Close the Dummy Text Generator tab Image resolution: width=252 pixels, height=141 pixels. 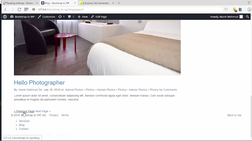[113, 3]
